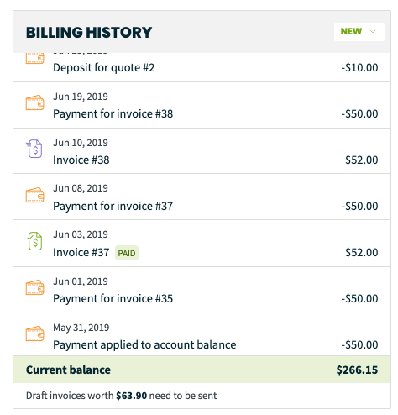Click the Current balance row
This screenshot has width=398, height=415.
pyautogui.click(x=202, y=370)
